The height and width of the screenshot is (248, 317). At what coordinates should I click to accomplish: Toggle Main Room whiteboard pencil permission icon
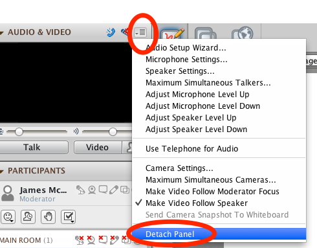(115, 240)
